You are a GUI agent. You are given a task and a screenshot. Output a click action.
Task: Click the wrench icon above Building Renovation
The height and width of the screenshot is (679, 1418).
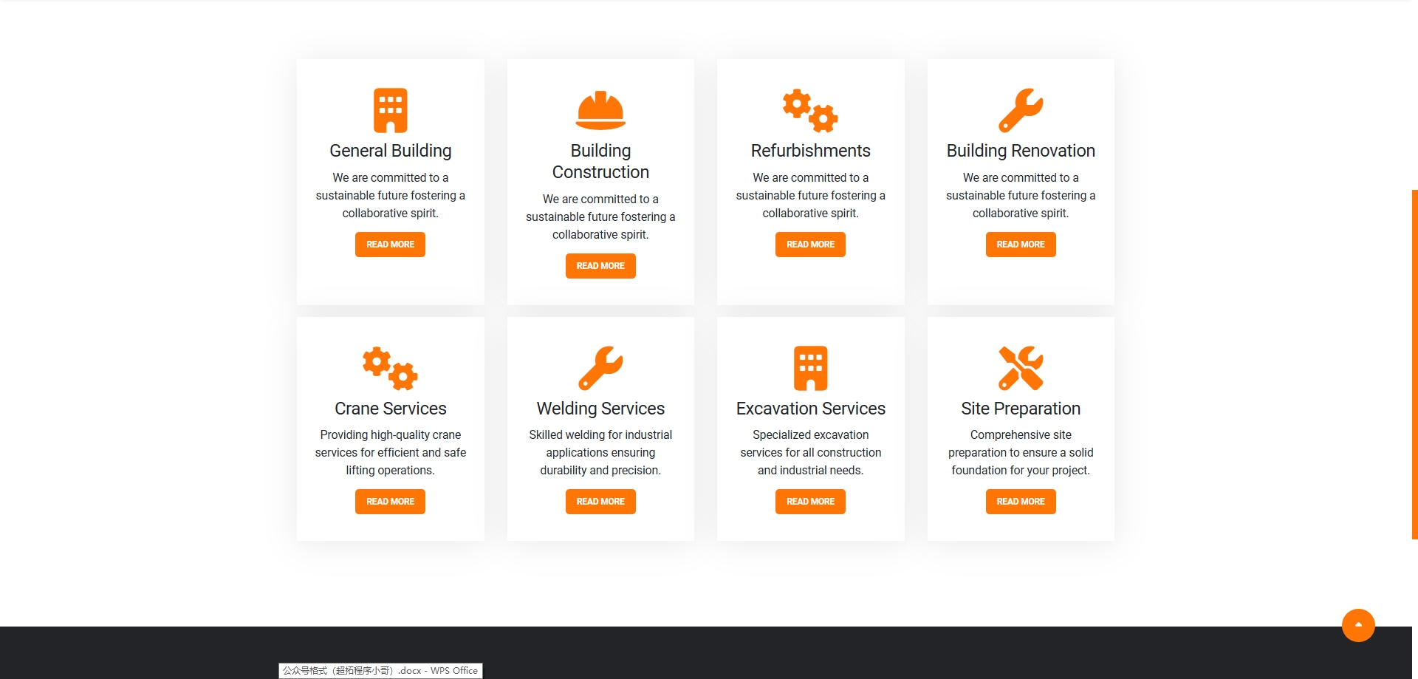click(1021, 110)
